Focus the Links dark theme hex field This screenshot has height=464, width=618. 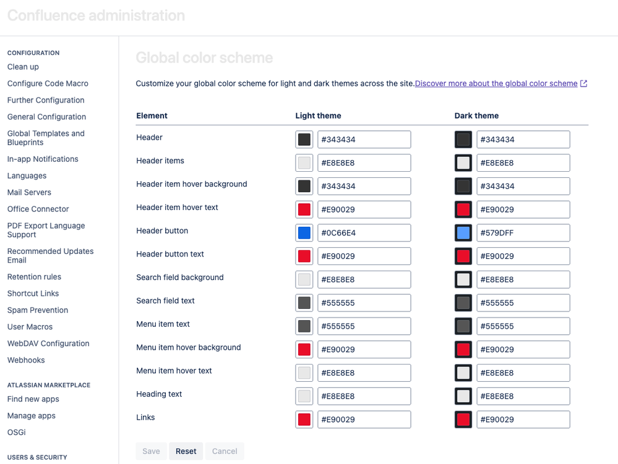pyautogui.click(x=523, y=419)
